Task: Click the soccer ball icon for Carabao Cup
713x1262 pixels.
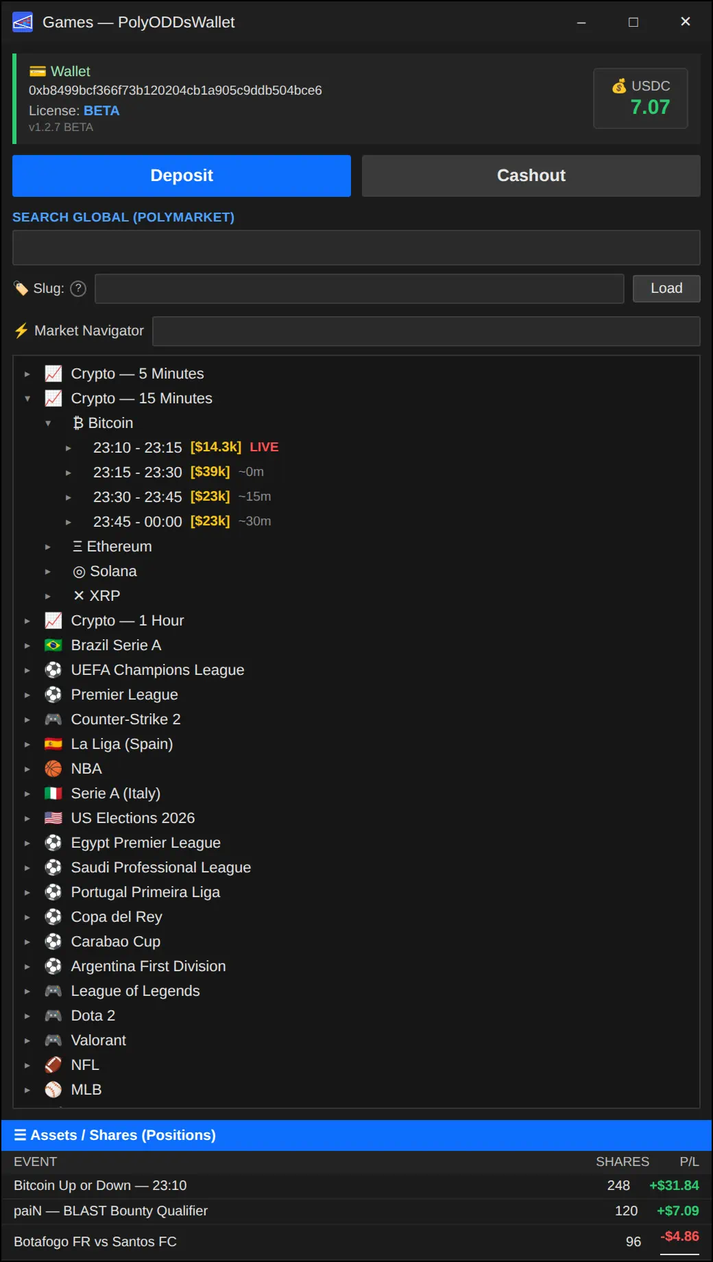Action: click(53, 942)
